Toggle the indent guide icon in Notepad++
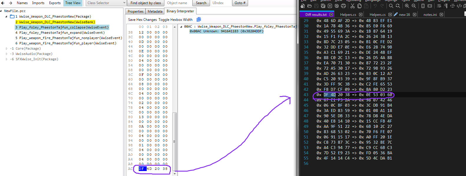The width and height of the screenshot is (466, 176). (453, 6)
